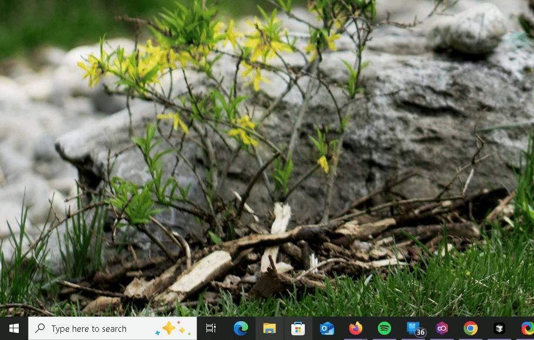Open File Explorer from the taskbar

tap(270, 328)
